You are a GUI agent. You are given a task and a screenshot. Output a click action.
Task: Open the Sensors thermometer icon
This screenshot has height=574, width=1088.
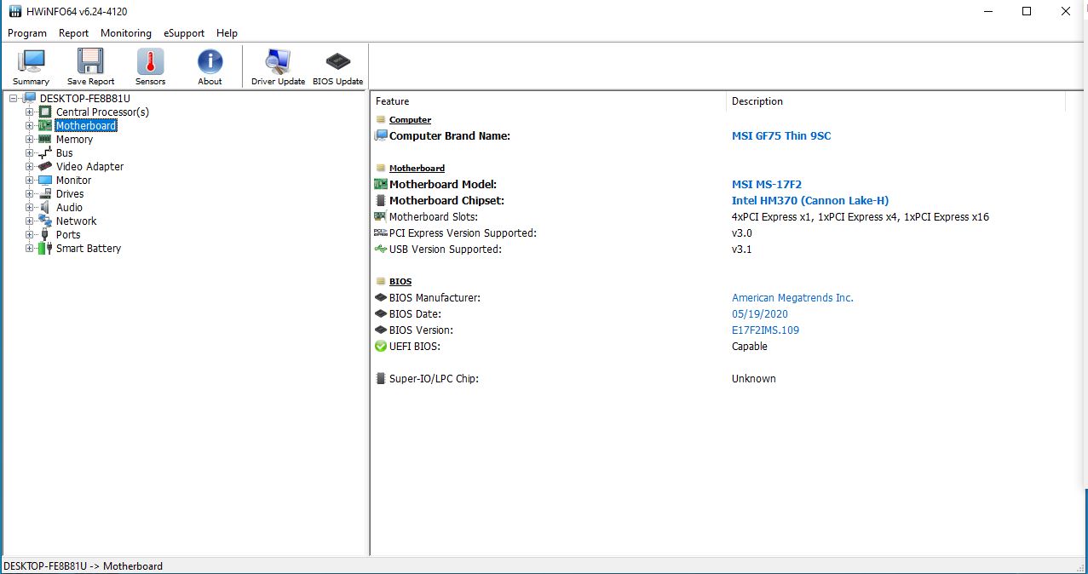150,61
